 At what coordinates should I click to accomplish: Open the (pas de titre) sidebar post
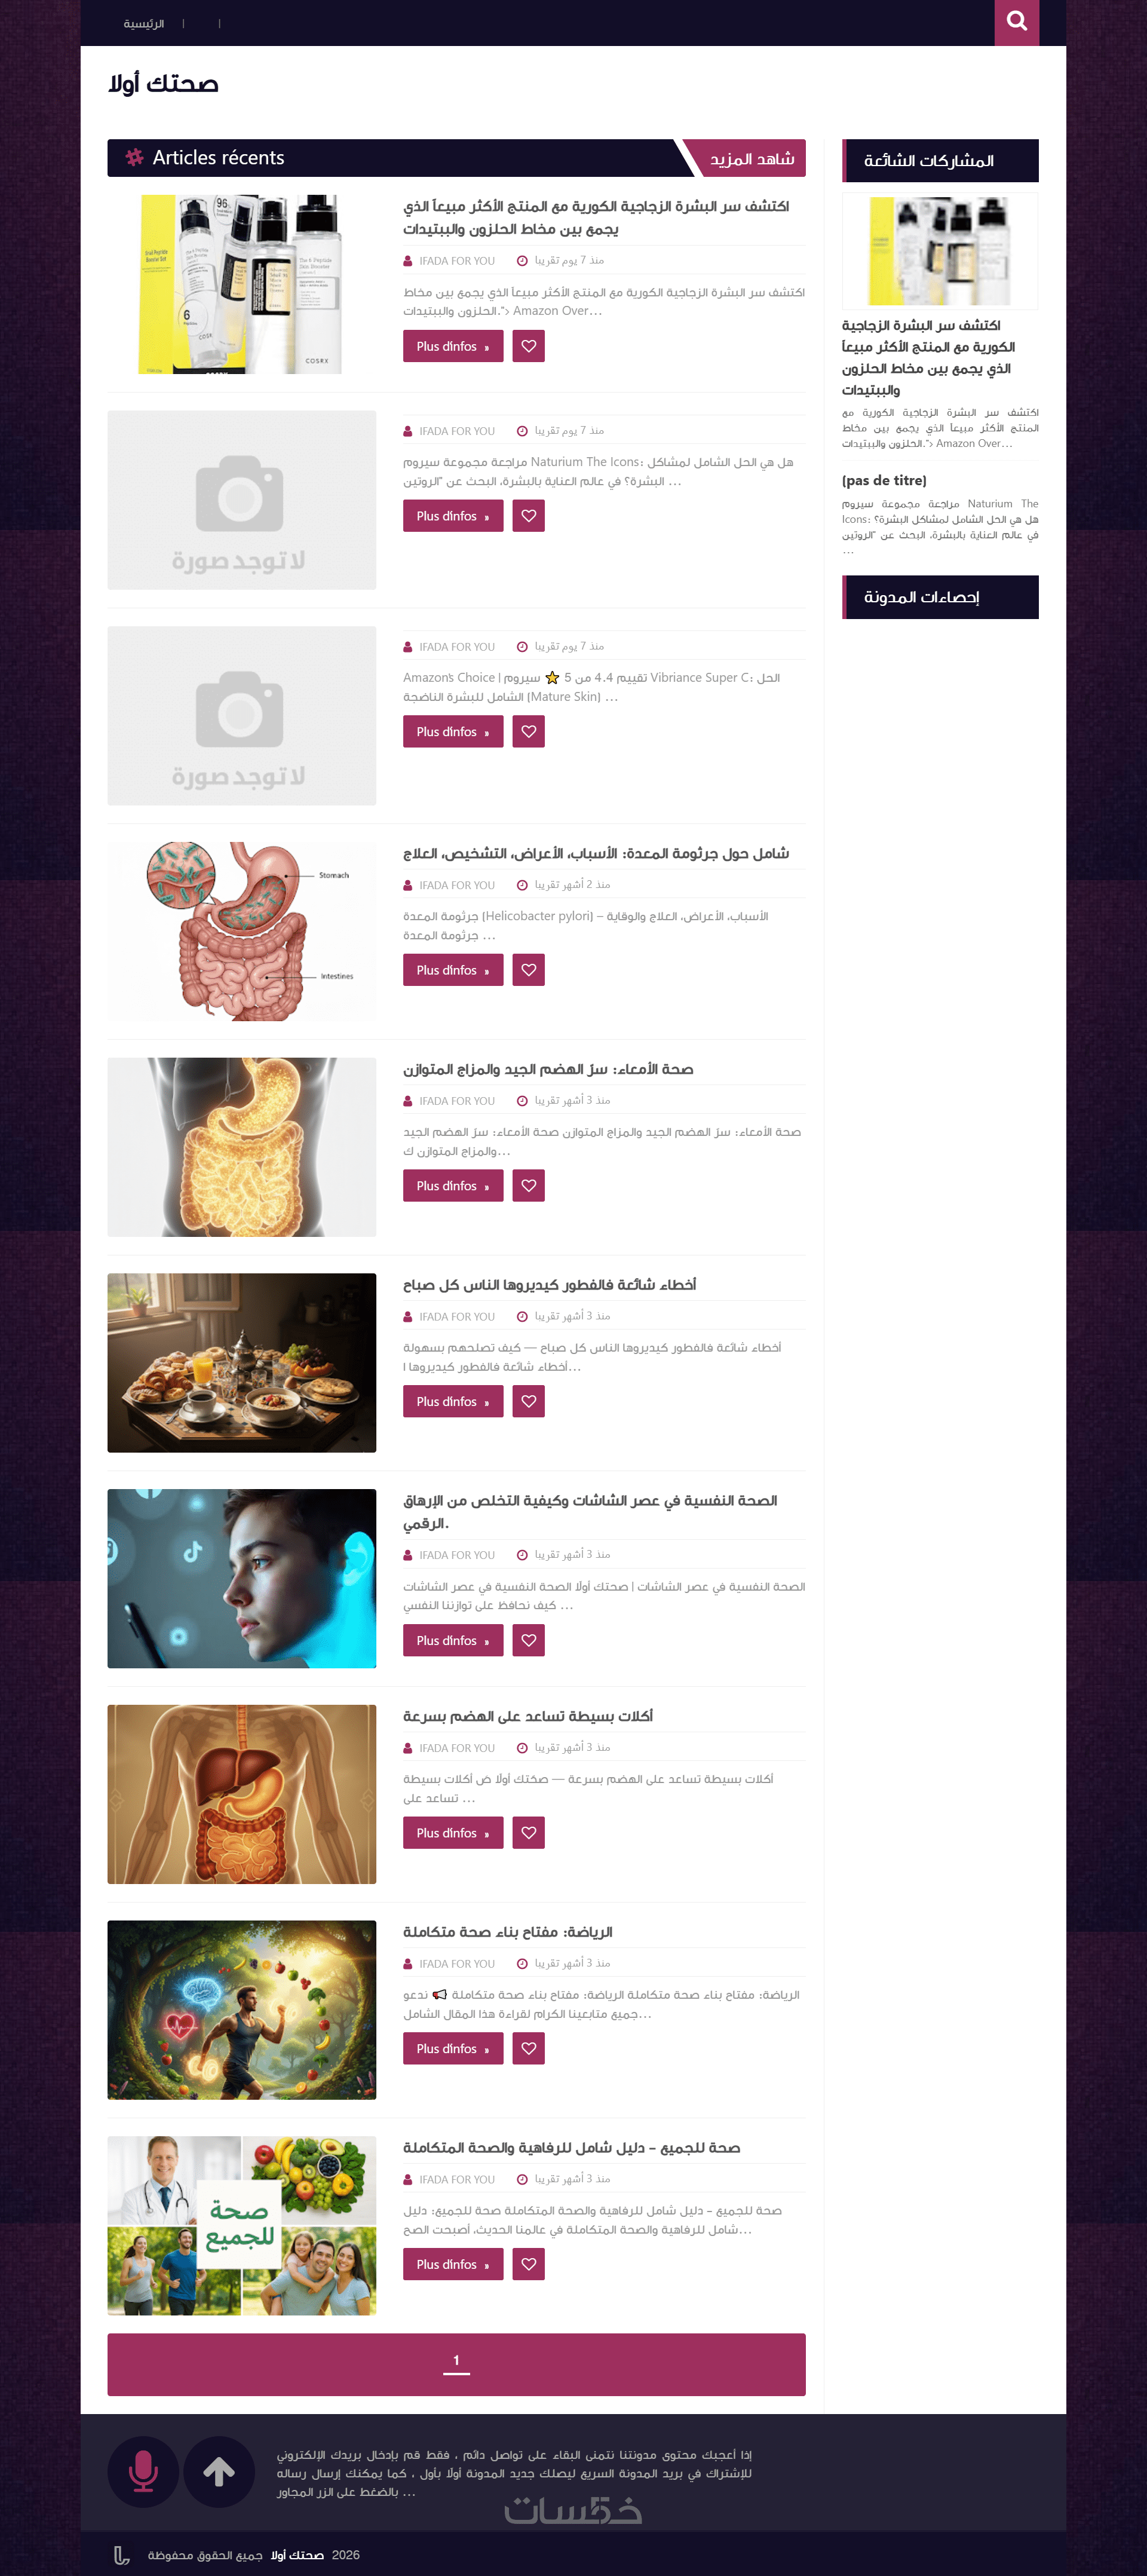tap(884, 481)
